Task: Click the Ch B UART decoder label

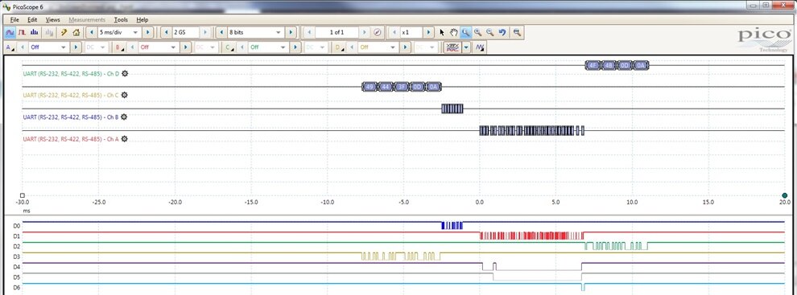Action: (x=71, y=117)
